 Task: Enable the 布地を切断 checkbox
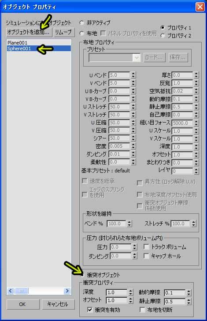(142, 310)
